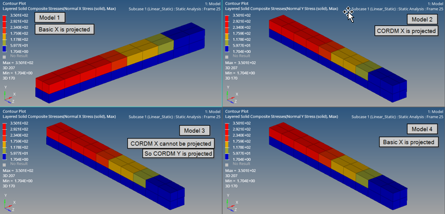Image resolution: width=445 pixels, height=214 pixels.
Task: Click the olive green element on Model 1 beam
Action: click(166, 47)
